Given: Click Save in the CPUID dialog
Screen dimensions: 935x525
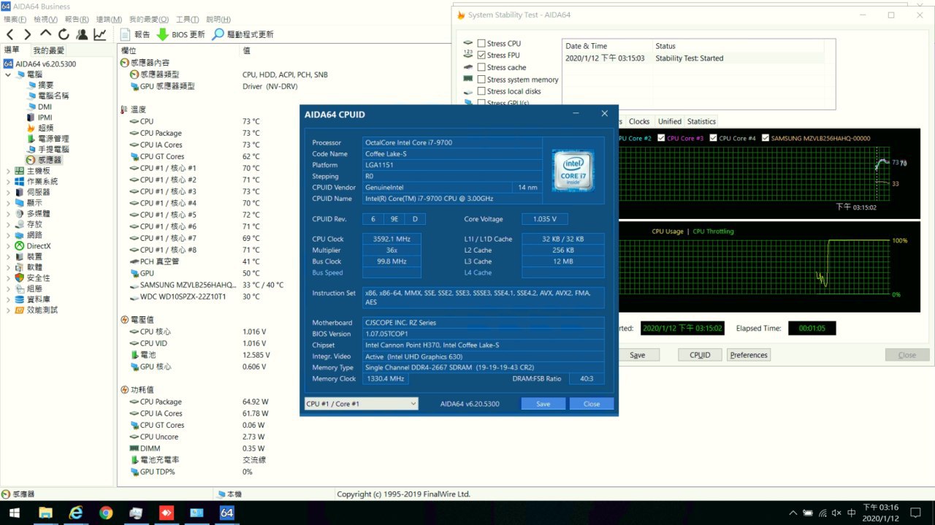Looking at the screenshot, I should (543, 404).
